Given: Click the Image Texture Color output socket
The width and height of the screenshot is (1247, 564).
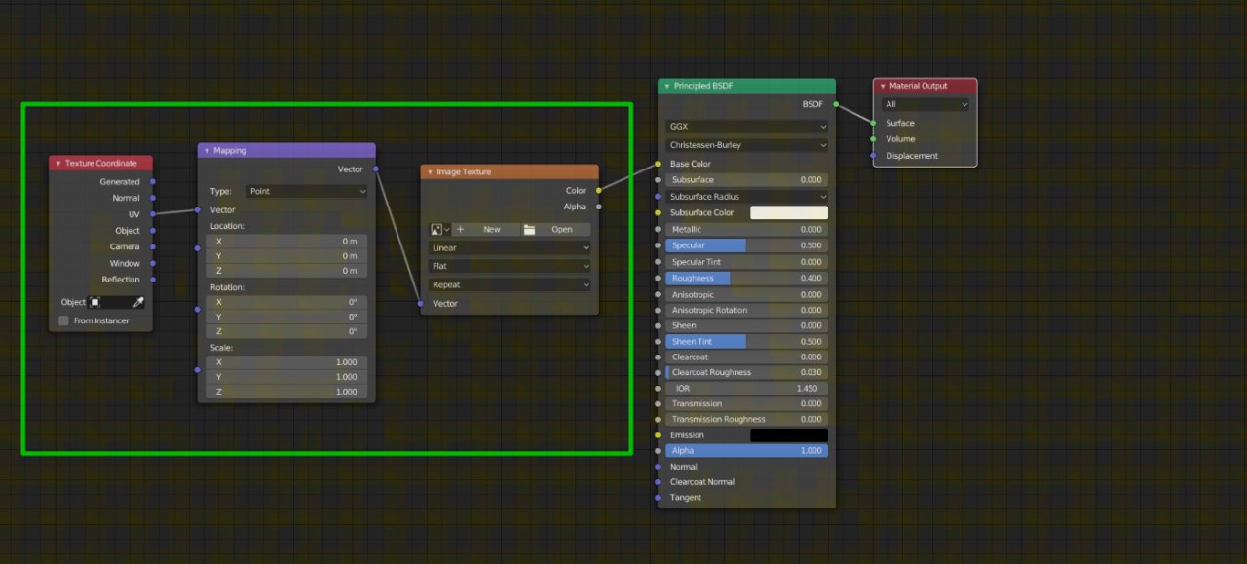Looking at the screenshot, I should 598,190.
